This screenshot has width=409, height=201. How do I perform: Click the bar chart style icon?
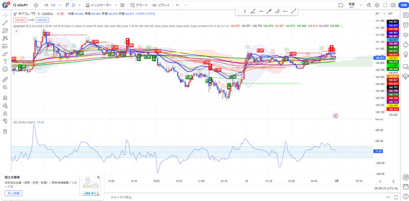(67, 5)
